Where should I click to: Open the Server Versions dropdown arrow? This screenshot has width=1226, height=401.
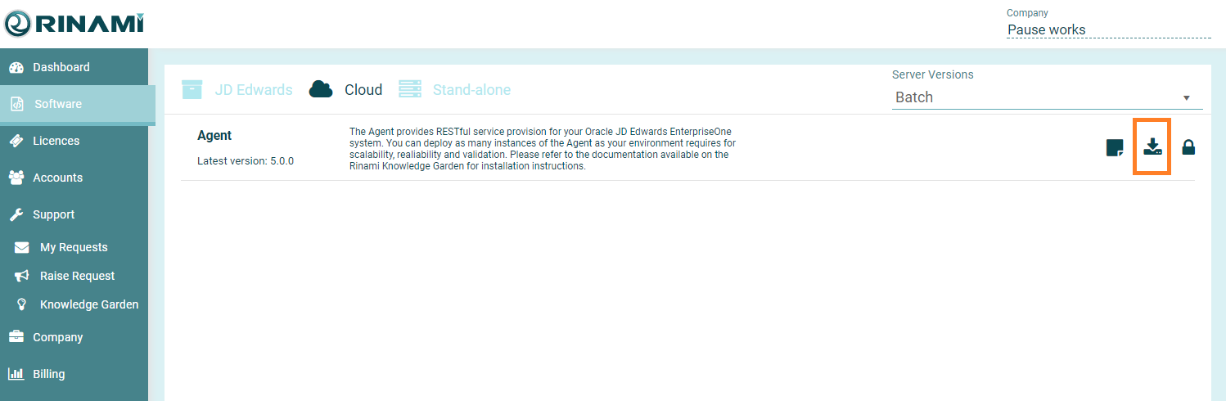(x=1186, y=98)
